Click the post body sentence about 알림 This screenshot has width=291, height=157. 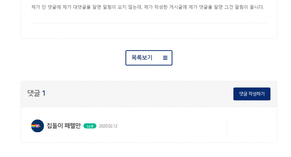coord(148,7)
